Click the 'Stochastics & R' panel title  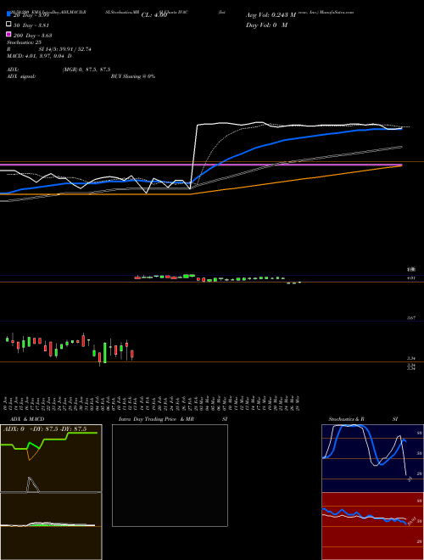pyautogui.click(x=347, y=419)
